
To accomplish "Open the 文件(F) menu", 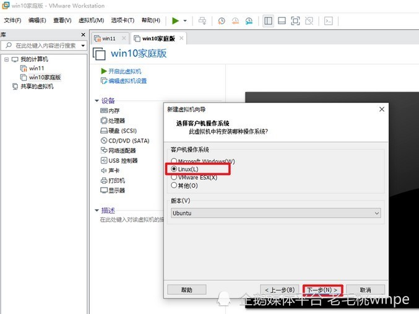I will click(12, 20).
